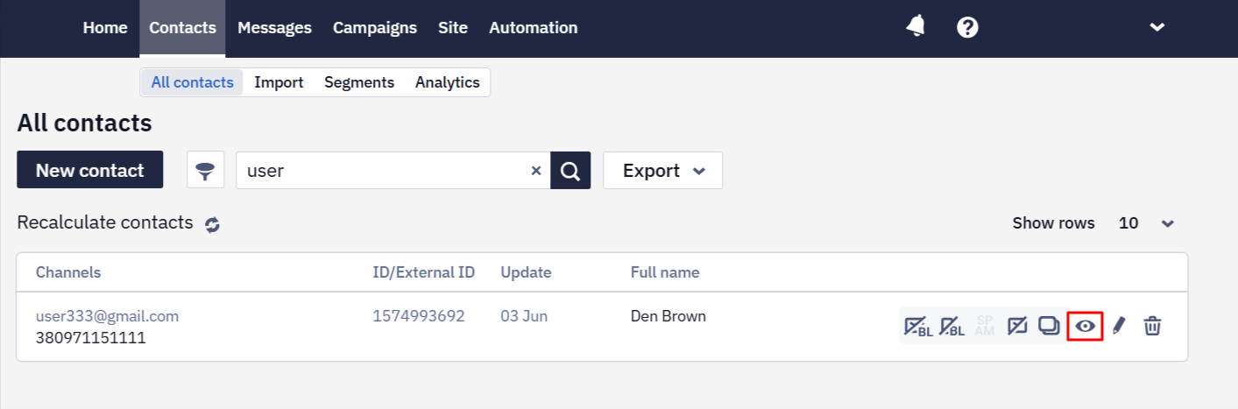Open Automation section
Image resolution: width=1238 pixels, height=409 pixels.
534,28
